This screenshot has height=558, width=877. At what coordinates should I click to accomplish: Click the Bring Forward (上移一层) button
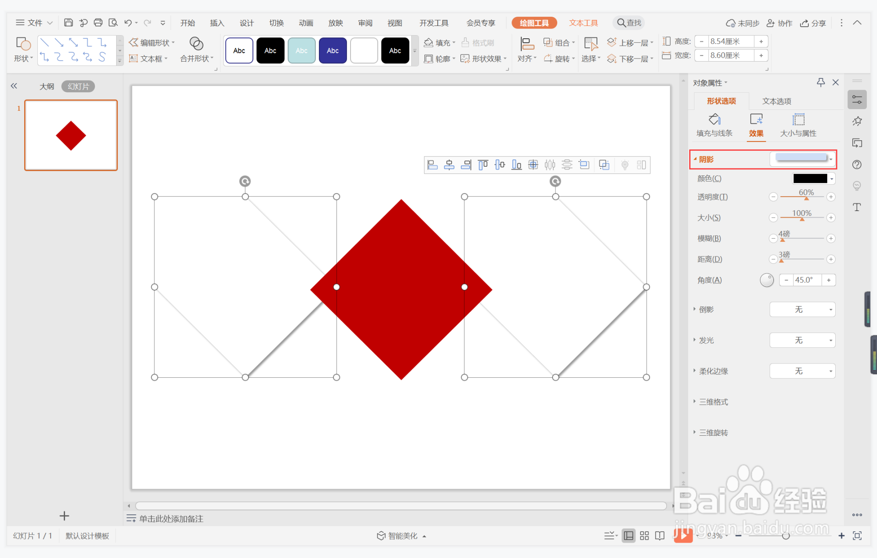(x=630, y=43)
